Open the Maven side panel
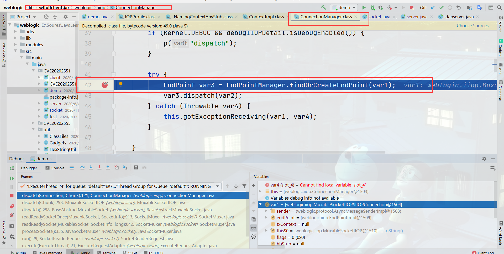 pyautogui.click(x=501, y=24)
